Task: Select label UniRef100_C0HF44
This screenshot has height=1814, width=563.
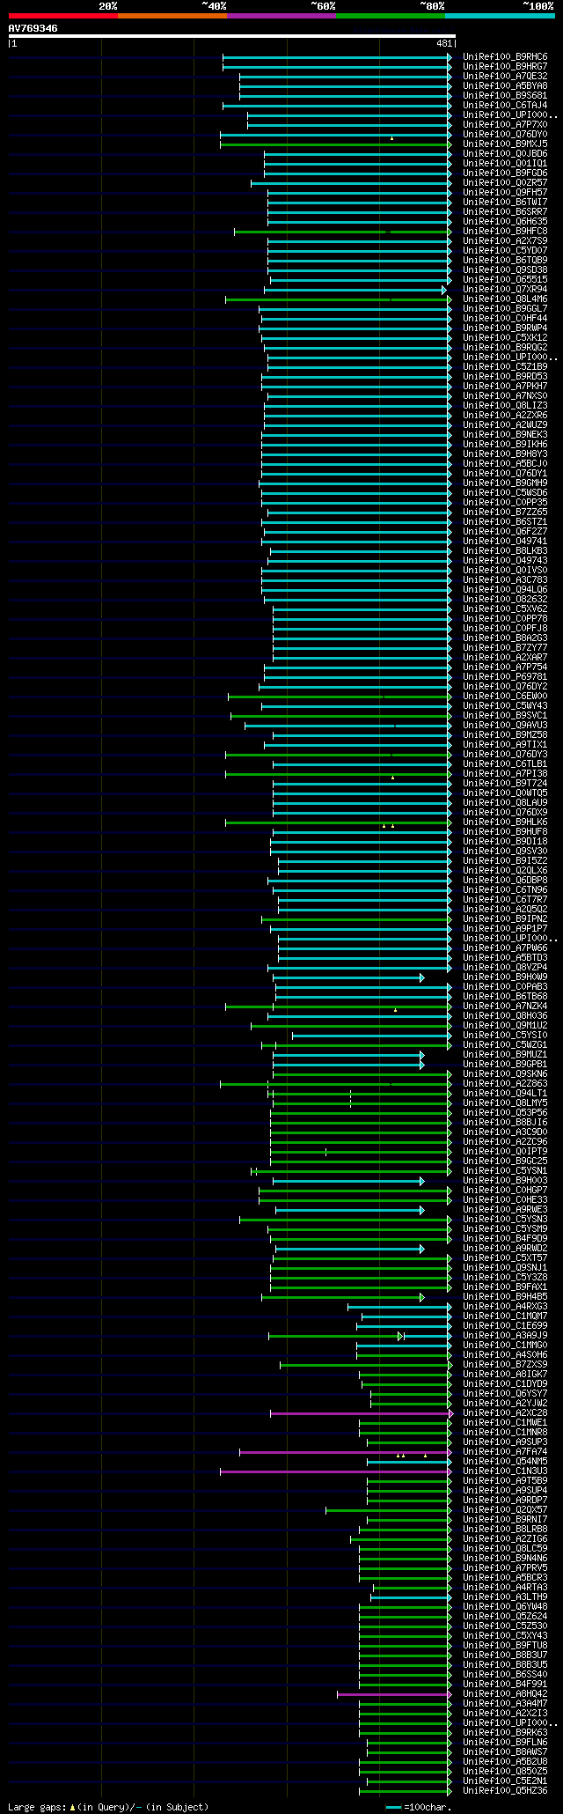Action: 505,319
